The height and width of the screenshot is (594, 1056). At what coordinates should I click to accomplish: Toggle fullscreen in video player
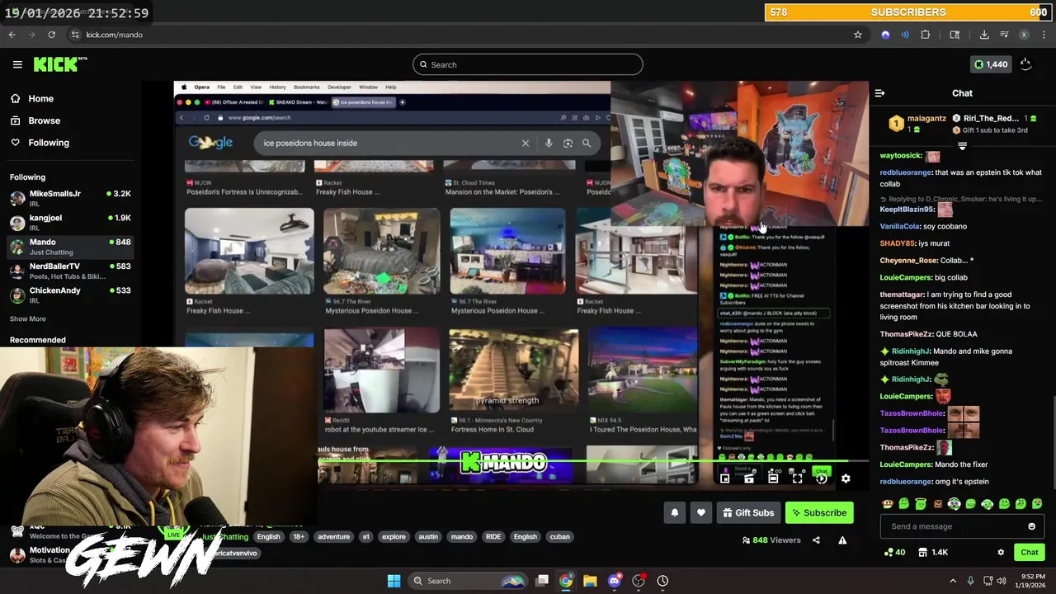(797, 478)
